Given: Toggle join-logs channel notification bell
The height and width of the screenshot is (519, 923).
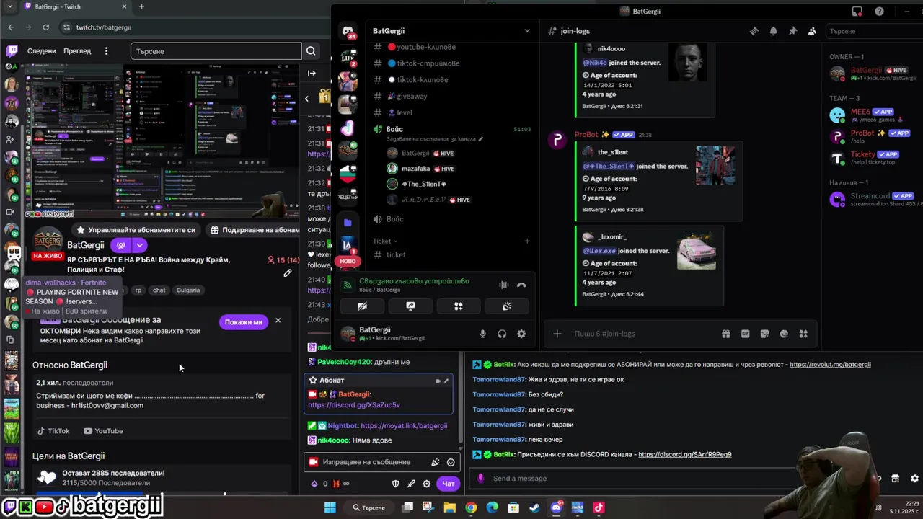Looking at the screenshot, I should pyautogui.click(x=773, y=31).
